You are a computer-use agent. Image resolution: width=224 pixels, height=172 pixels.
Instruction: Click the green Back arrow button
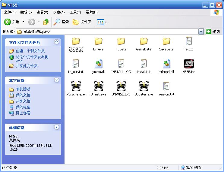click(8, 22)
